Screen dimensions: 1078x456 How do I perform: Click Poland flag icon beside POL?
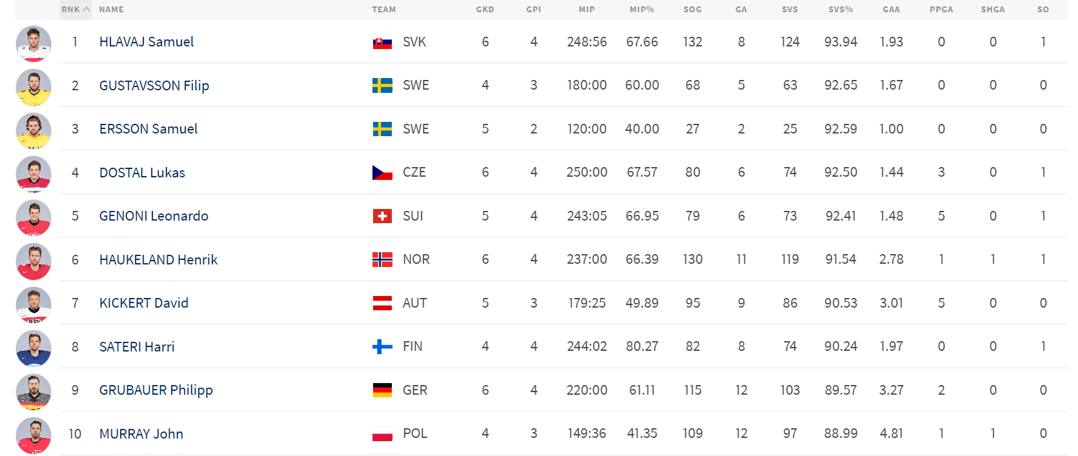382,434
